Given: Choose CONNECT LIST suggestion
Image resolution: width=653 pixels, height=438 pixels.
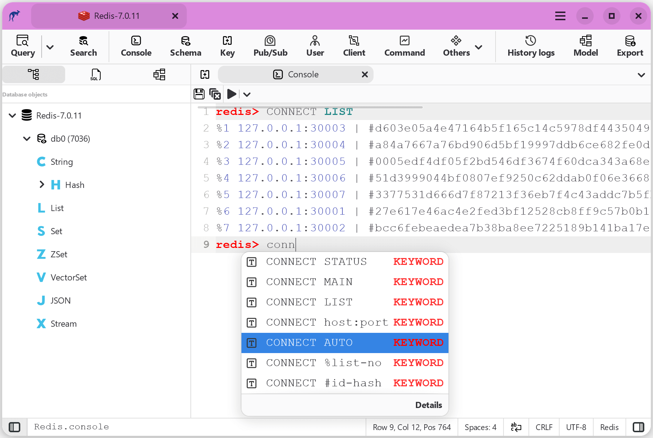Looking at the screenshot, I should (x=345, y=302).
